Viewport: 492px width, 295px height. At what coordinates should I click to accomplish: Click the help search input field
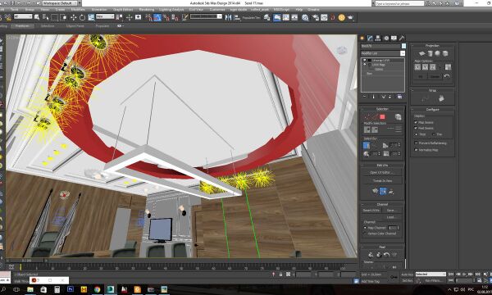399,3
